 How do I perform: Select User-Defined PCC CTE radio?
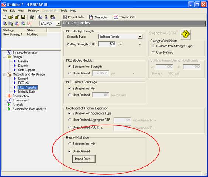coord(69,127)
